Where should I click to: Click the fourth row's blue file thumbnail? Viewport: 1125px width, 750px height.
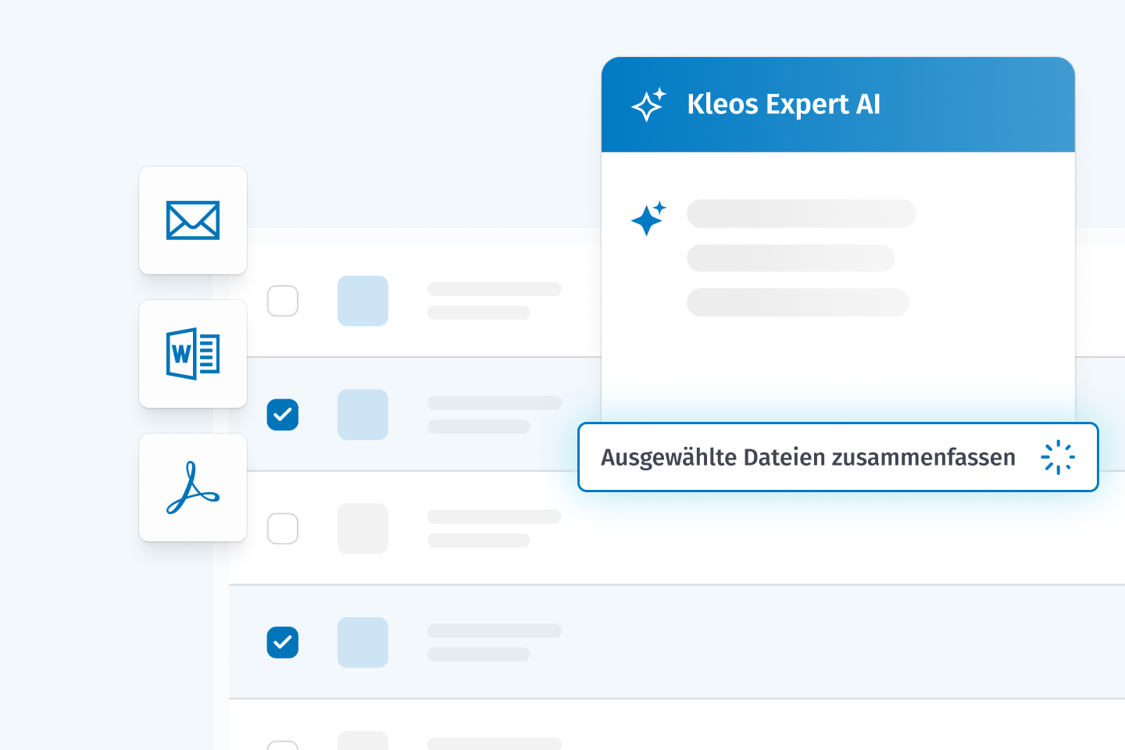[362, 642]
